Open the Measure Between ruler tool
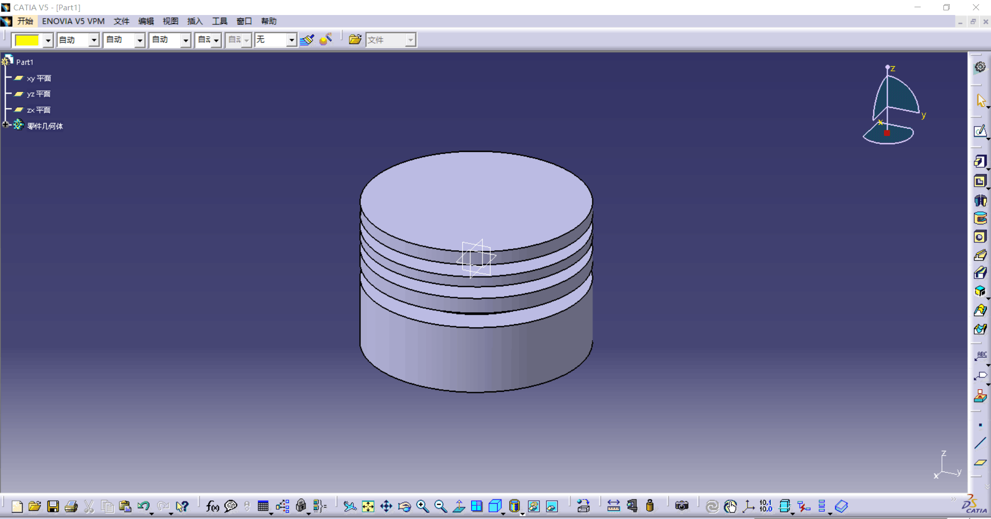 tap(613, 507)
